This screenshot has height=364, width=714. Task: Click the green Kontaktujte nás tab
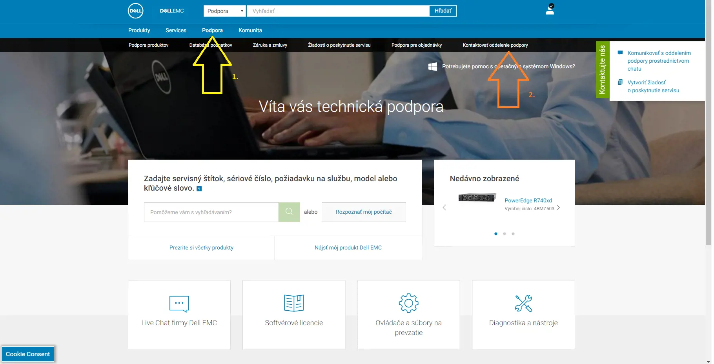point(602,69)
